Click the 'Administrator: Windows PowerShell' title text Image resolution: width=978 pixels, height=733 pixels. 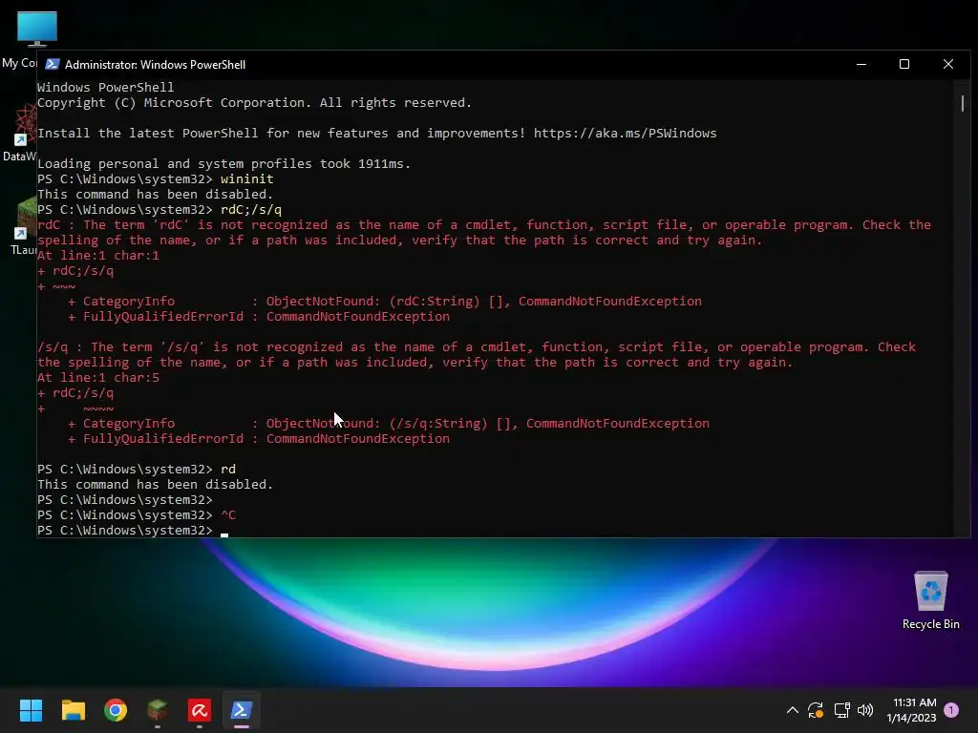tap(156, 65)
